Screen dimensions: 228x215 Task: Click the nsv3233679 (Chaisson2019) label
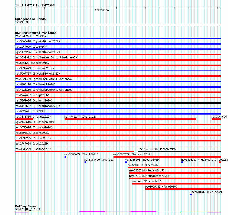tap(35, 68)
